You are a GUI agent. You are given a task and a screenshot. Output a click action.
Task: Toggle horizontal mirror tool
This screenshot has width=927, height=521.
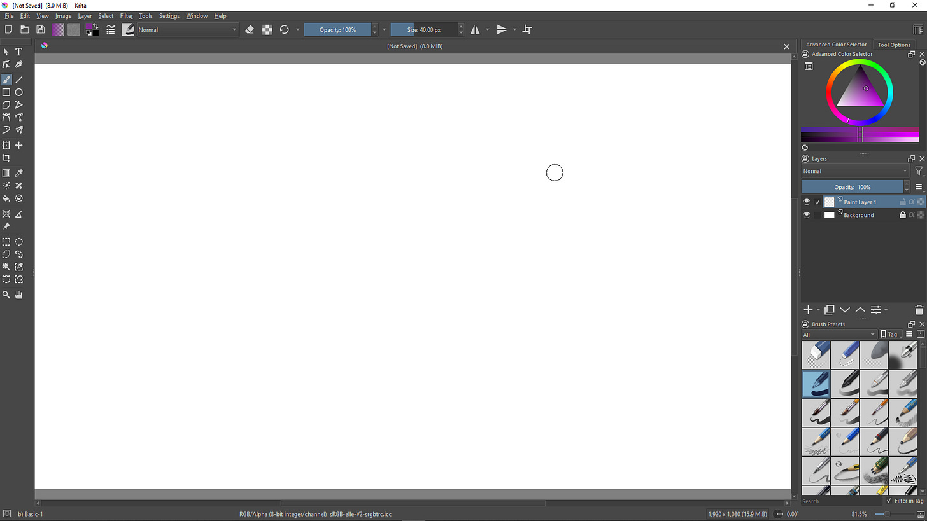[475, 29]
